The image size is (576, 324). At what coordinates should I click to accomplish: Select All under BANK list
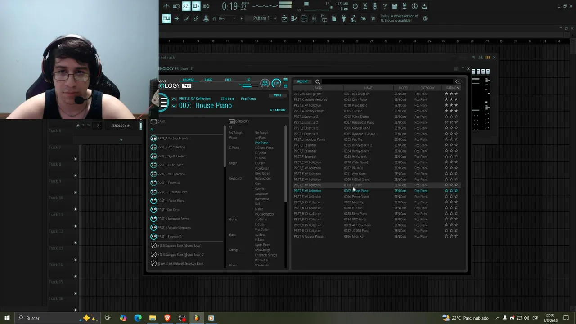point(152,130)
